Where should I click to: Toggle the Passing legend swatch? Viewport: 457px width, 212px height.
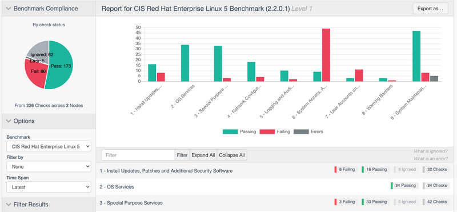click(x=230, y=131)
